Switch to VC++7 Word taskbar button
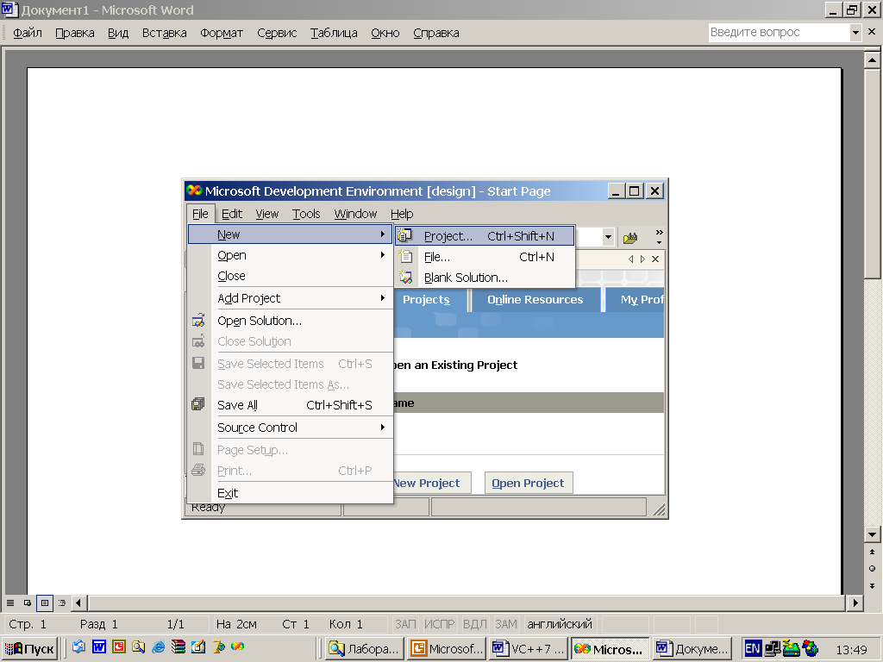Screen dimensions: 883x662 [528, 648]
